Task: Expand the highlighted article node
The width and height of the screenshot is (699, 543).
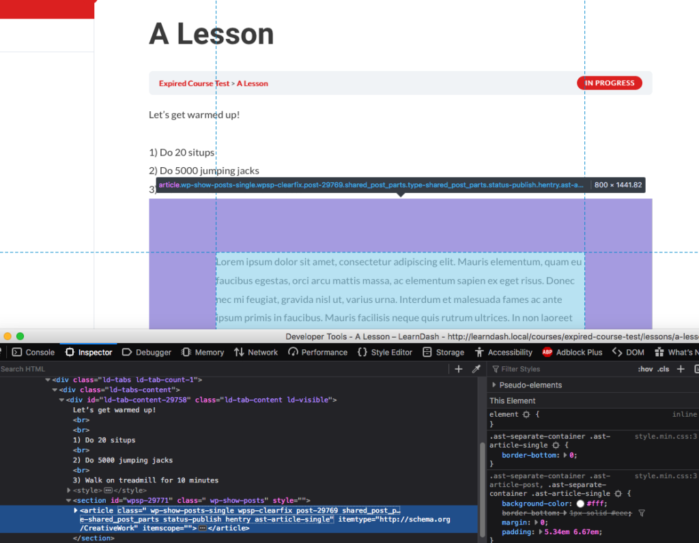Action: 76,510
